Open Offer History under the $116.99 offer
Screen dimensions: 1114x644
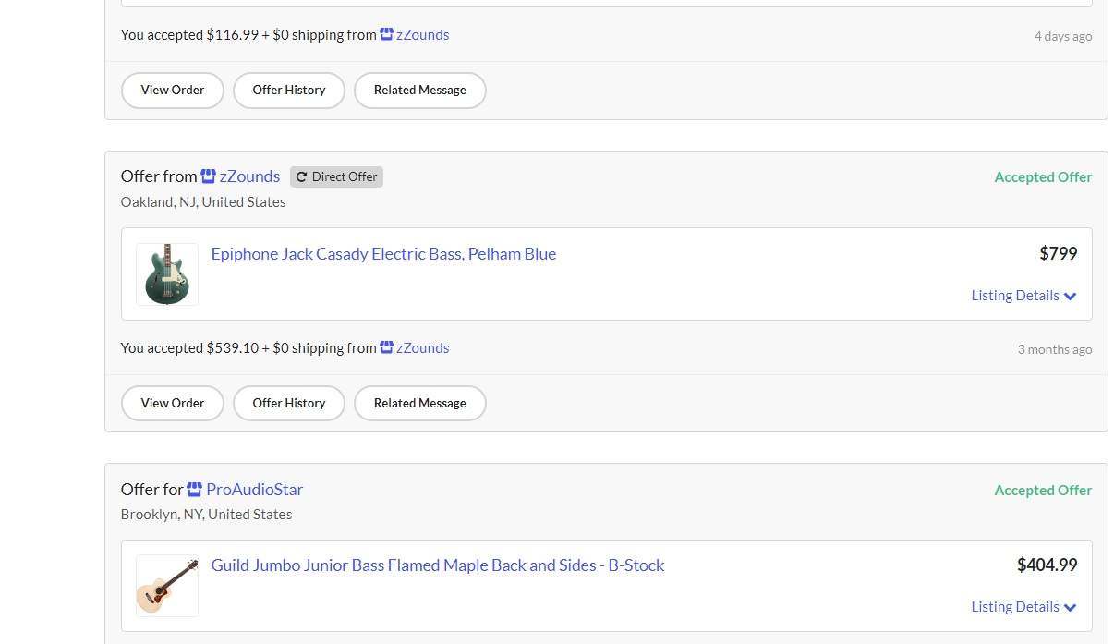click(x=289, y=91)
